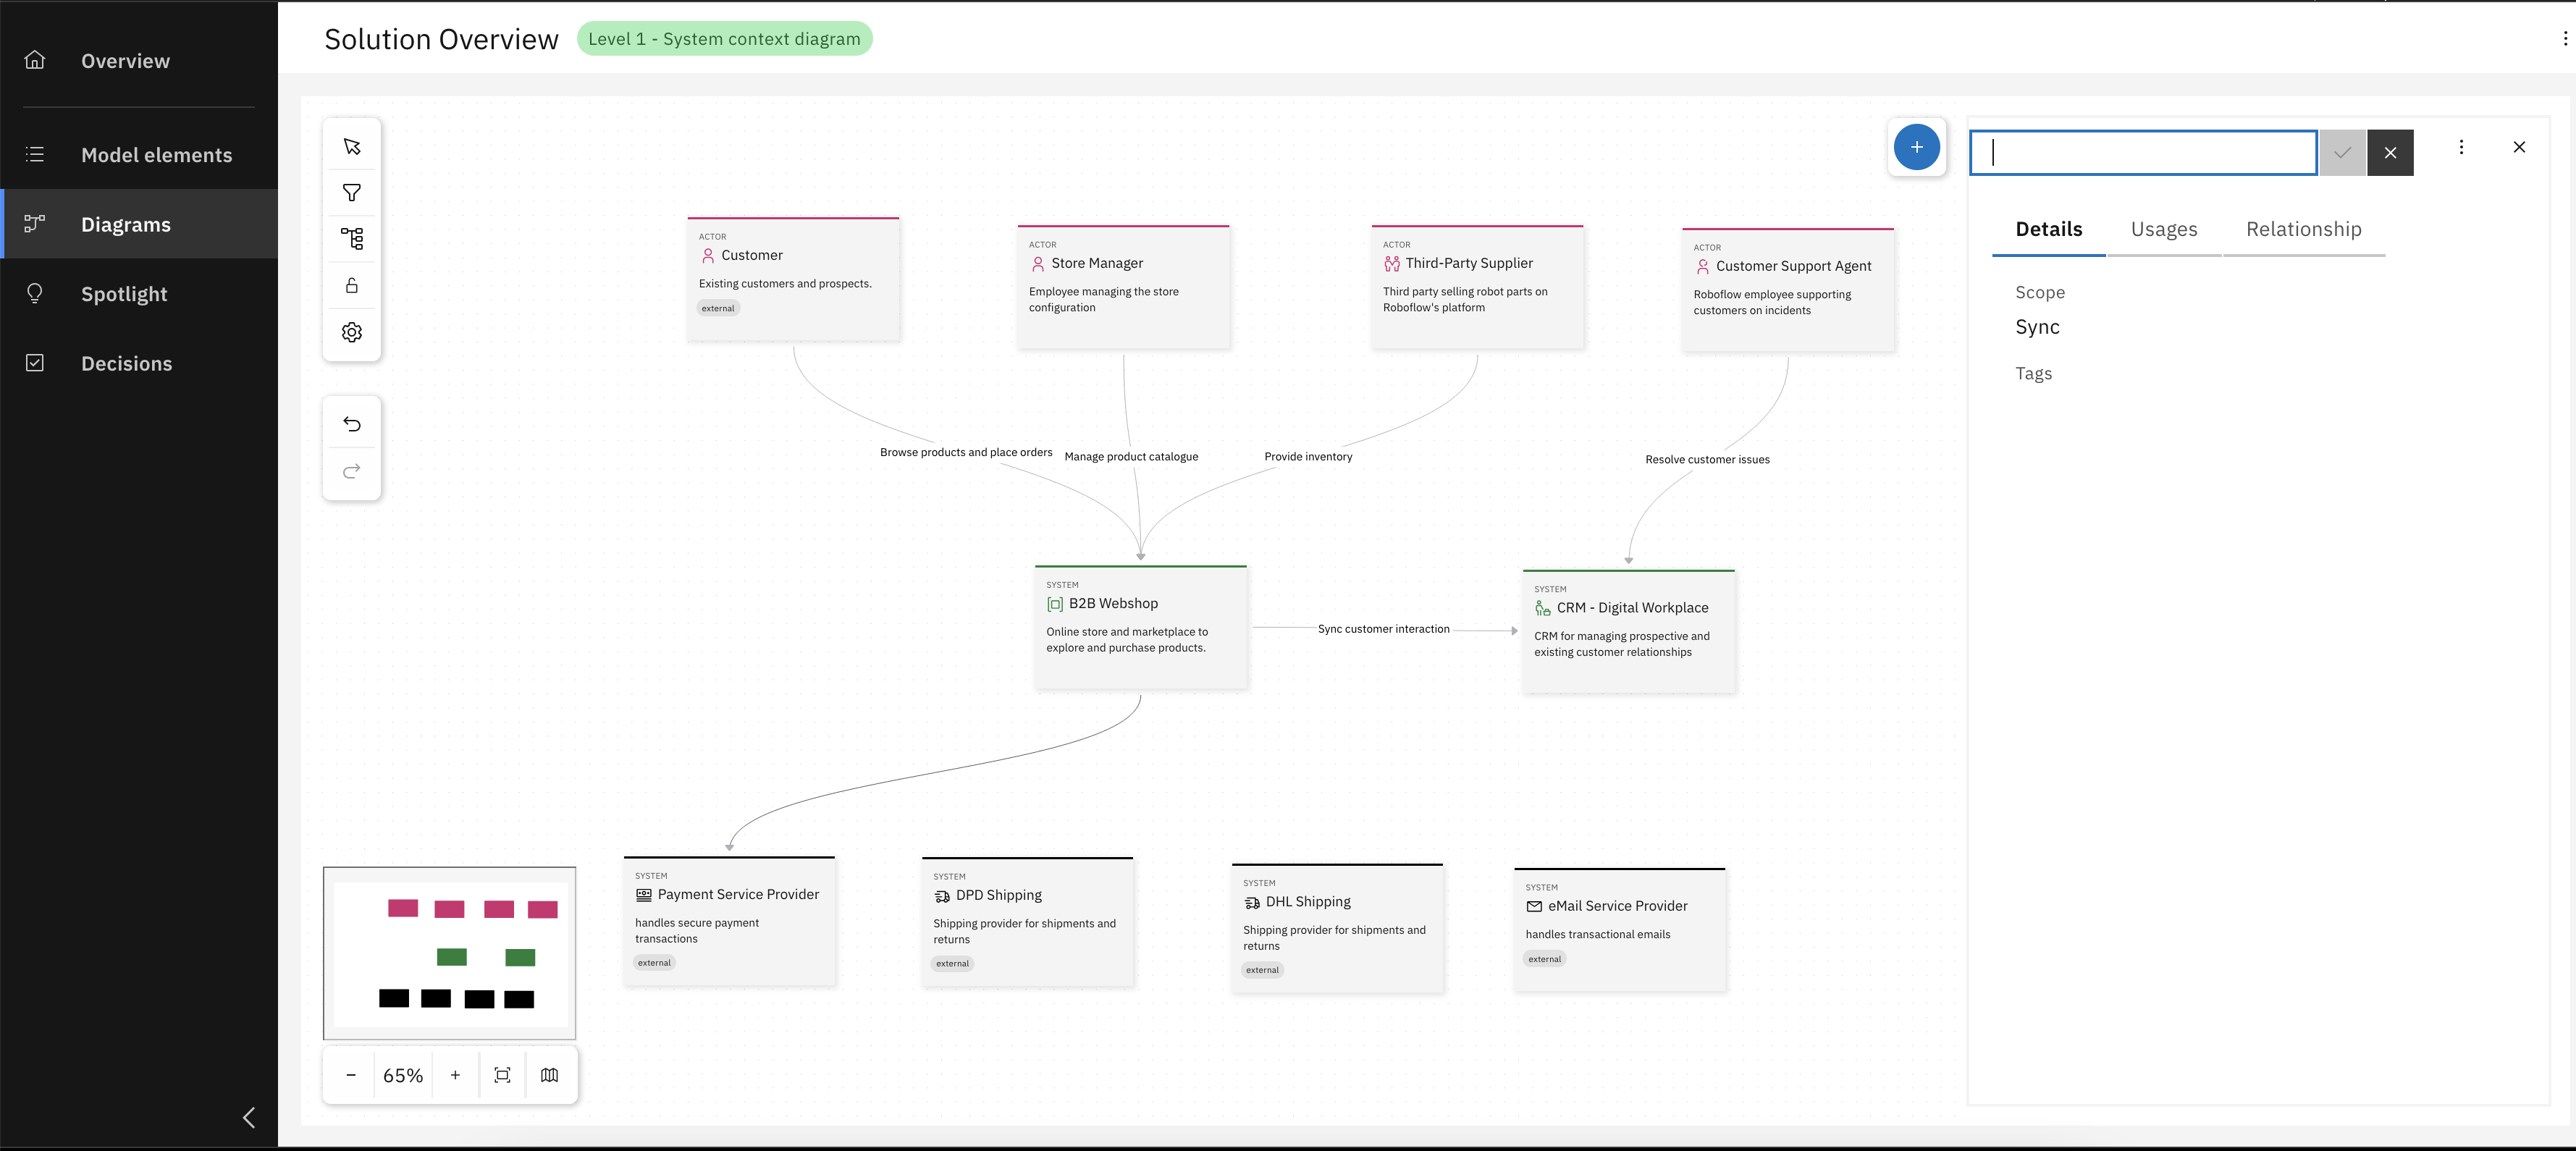Click the blue plus button to add element
Image resolution: width=2576 pixels, height=1151 pixels.
(x=1917, y=147)
